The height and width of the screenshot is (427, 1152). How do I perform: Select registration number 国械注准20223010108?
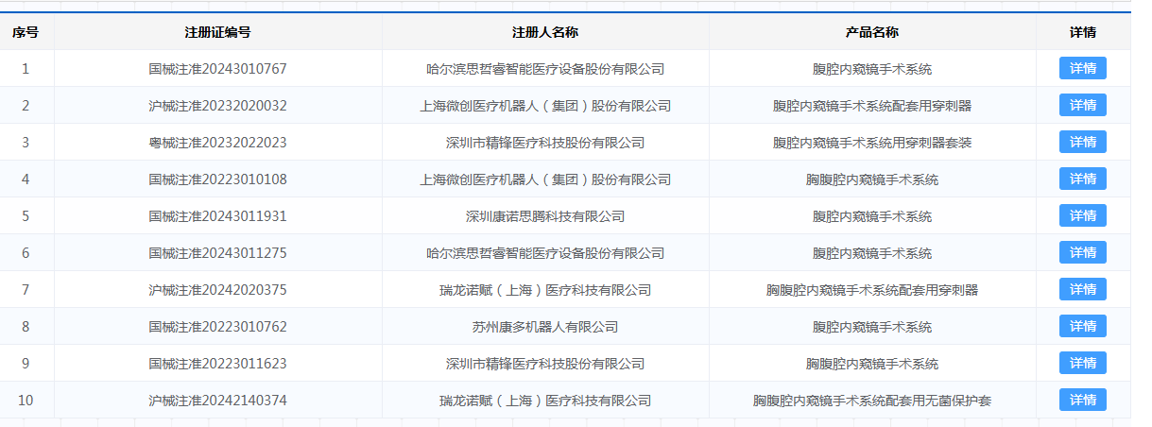click(x=217, y=179)
